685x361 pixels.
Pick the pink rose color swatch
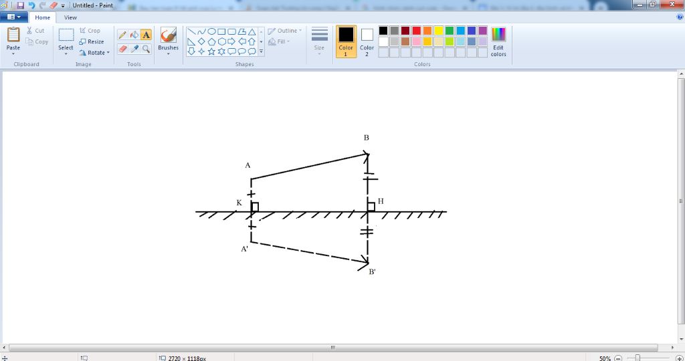point(416,41)
